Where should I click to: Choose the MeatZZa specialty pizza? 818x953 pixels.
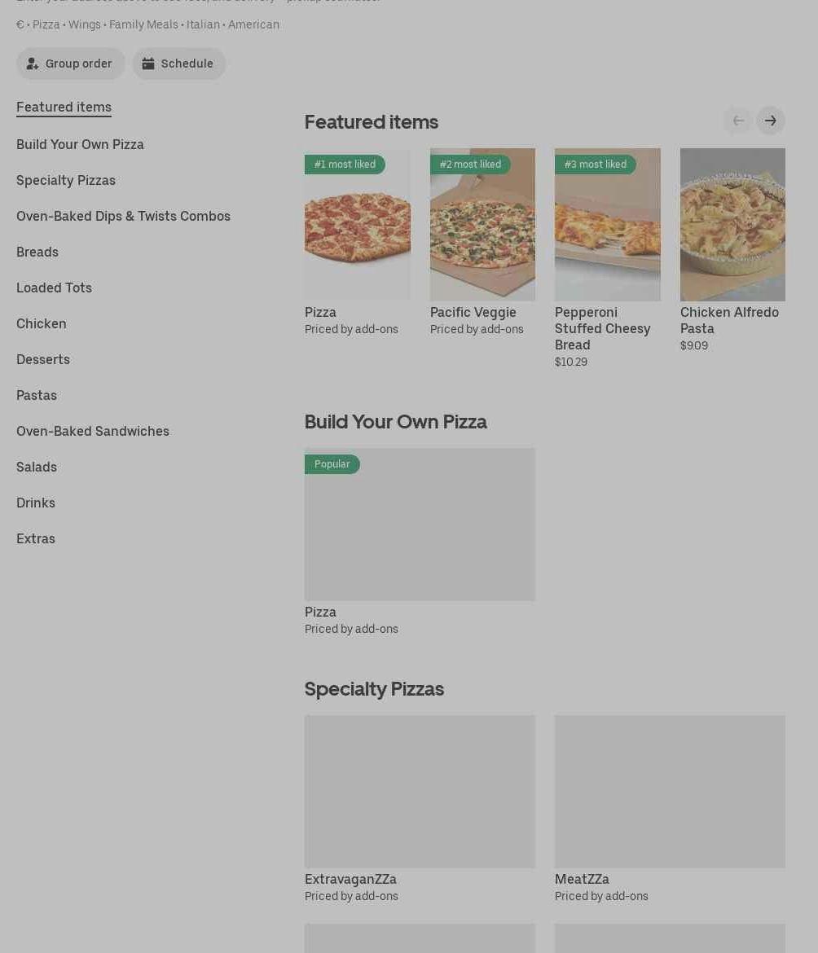[x=670, y=792]
